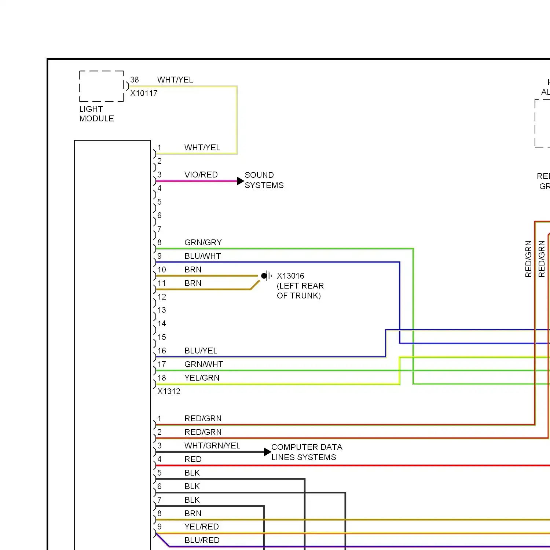Click the RED/GRN label on lower pin 1
Viewport: 550px width, 550px height.
[203, 418]
